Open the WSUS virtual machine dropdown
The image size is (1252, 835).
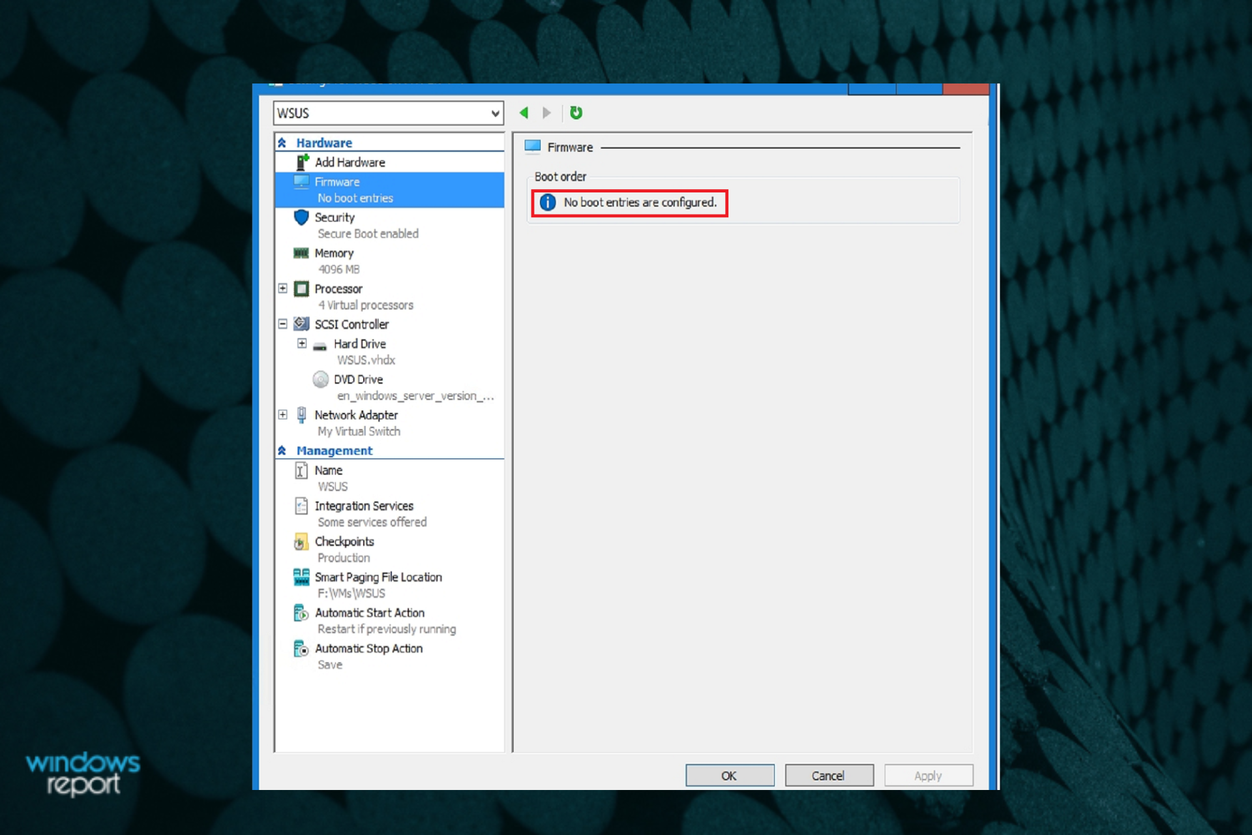(x=388, y=113)
